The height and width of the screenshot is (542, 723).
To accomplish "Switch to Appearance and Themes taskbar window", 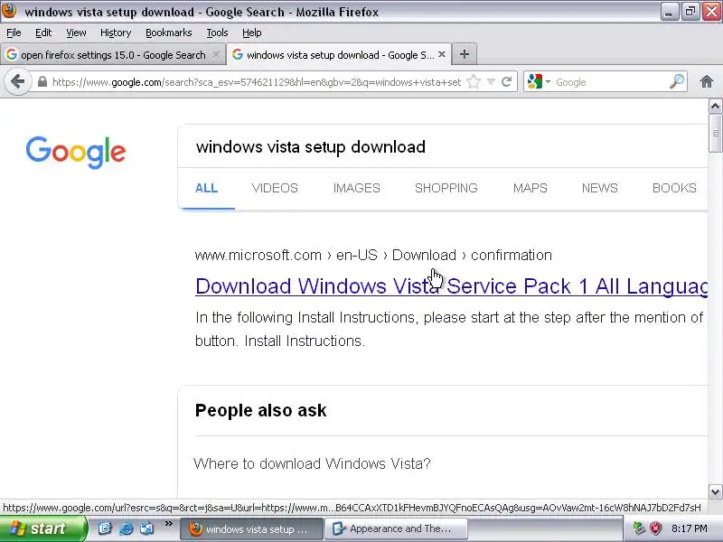I will pos(397,529).
